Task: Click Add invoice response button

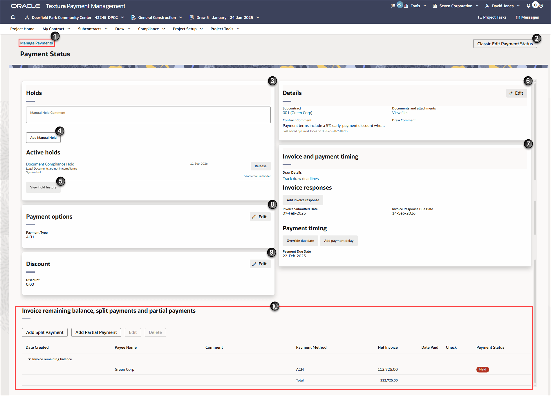Action: 303,200
